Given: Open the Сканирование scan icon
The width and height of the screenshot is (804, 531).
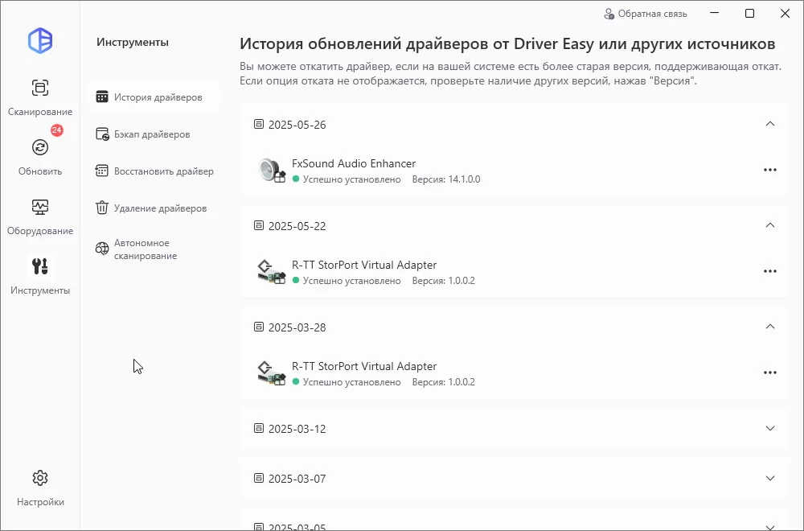Looking at the screenshot, I should pos(40,88).
